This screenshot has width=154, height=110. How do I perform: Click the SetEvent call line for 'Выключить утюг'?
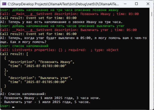(x=69, y=30)
